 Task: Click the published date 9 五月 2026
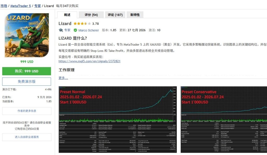pos(44,97)
